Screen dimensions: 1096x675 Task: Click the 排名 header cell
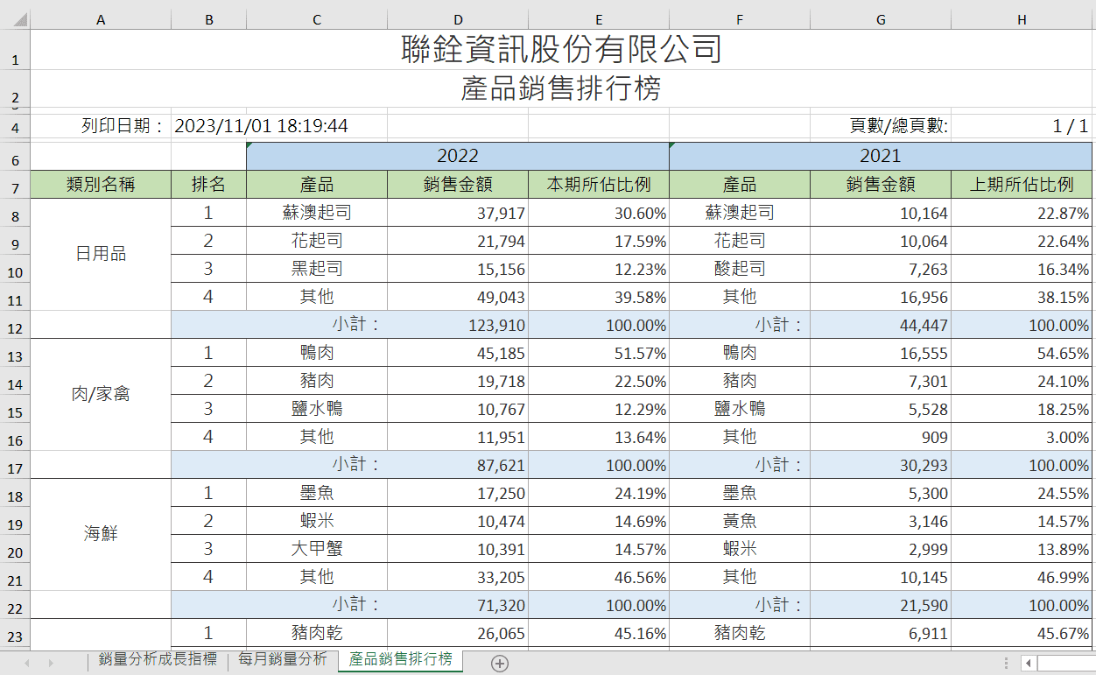pyautogui.click(x=208, y=185)
